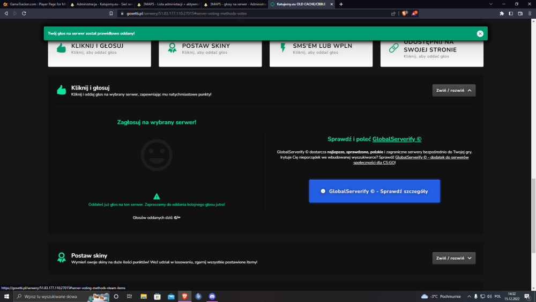Click the gosetti.pl address bar
The height and width of the screenshot is (302, 536).
253,13
